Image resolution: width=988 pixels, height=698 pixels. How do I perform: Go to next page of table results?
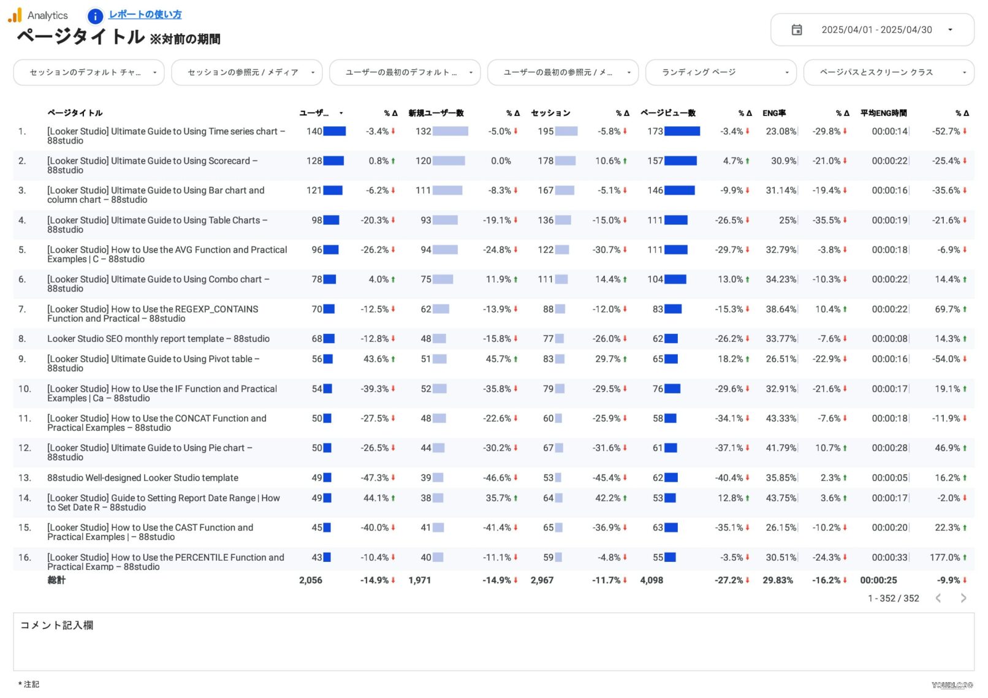[x=963, y=598]
